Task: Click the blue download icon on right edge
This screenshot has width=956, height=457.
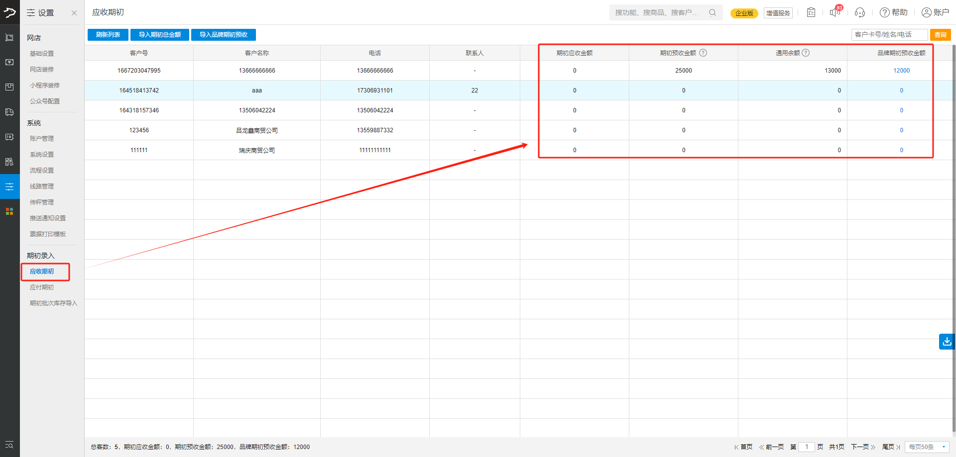Action: coord(947,342)
